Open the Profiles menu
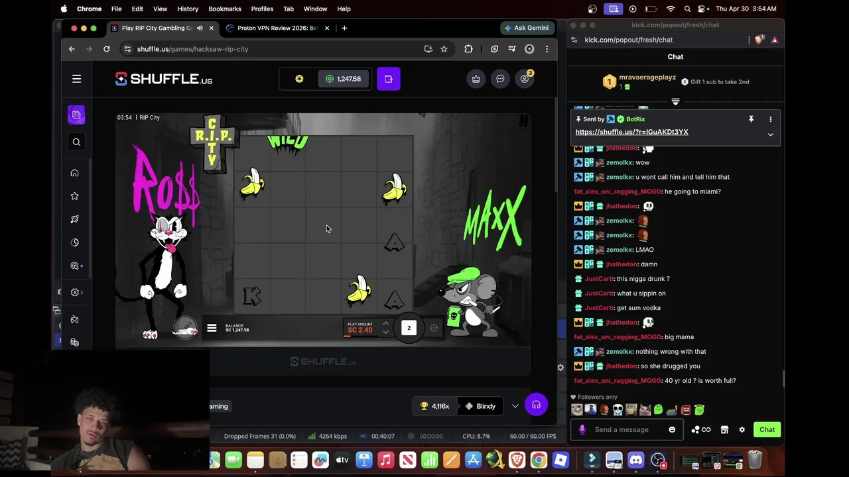Screen dimensions: 849x477 [x=262, y=9]
